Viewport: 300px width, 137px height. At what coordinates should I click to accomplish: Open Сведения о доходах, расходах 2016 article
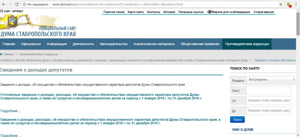click(x=110, y=121)
